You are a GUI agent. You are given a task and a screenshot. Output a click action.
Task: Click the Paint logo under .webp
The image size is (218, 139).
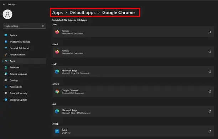[x=57, y=131]
